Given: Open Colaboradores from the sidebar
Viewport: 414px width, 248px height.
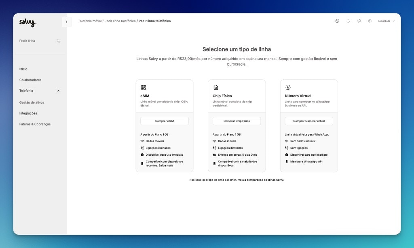Looking at the screenshot, I should (30, 80).
